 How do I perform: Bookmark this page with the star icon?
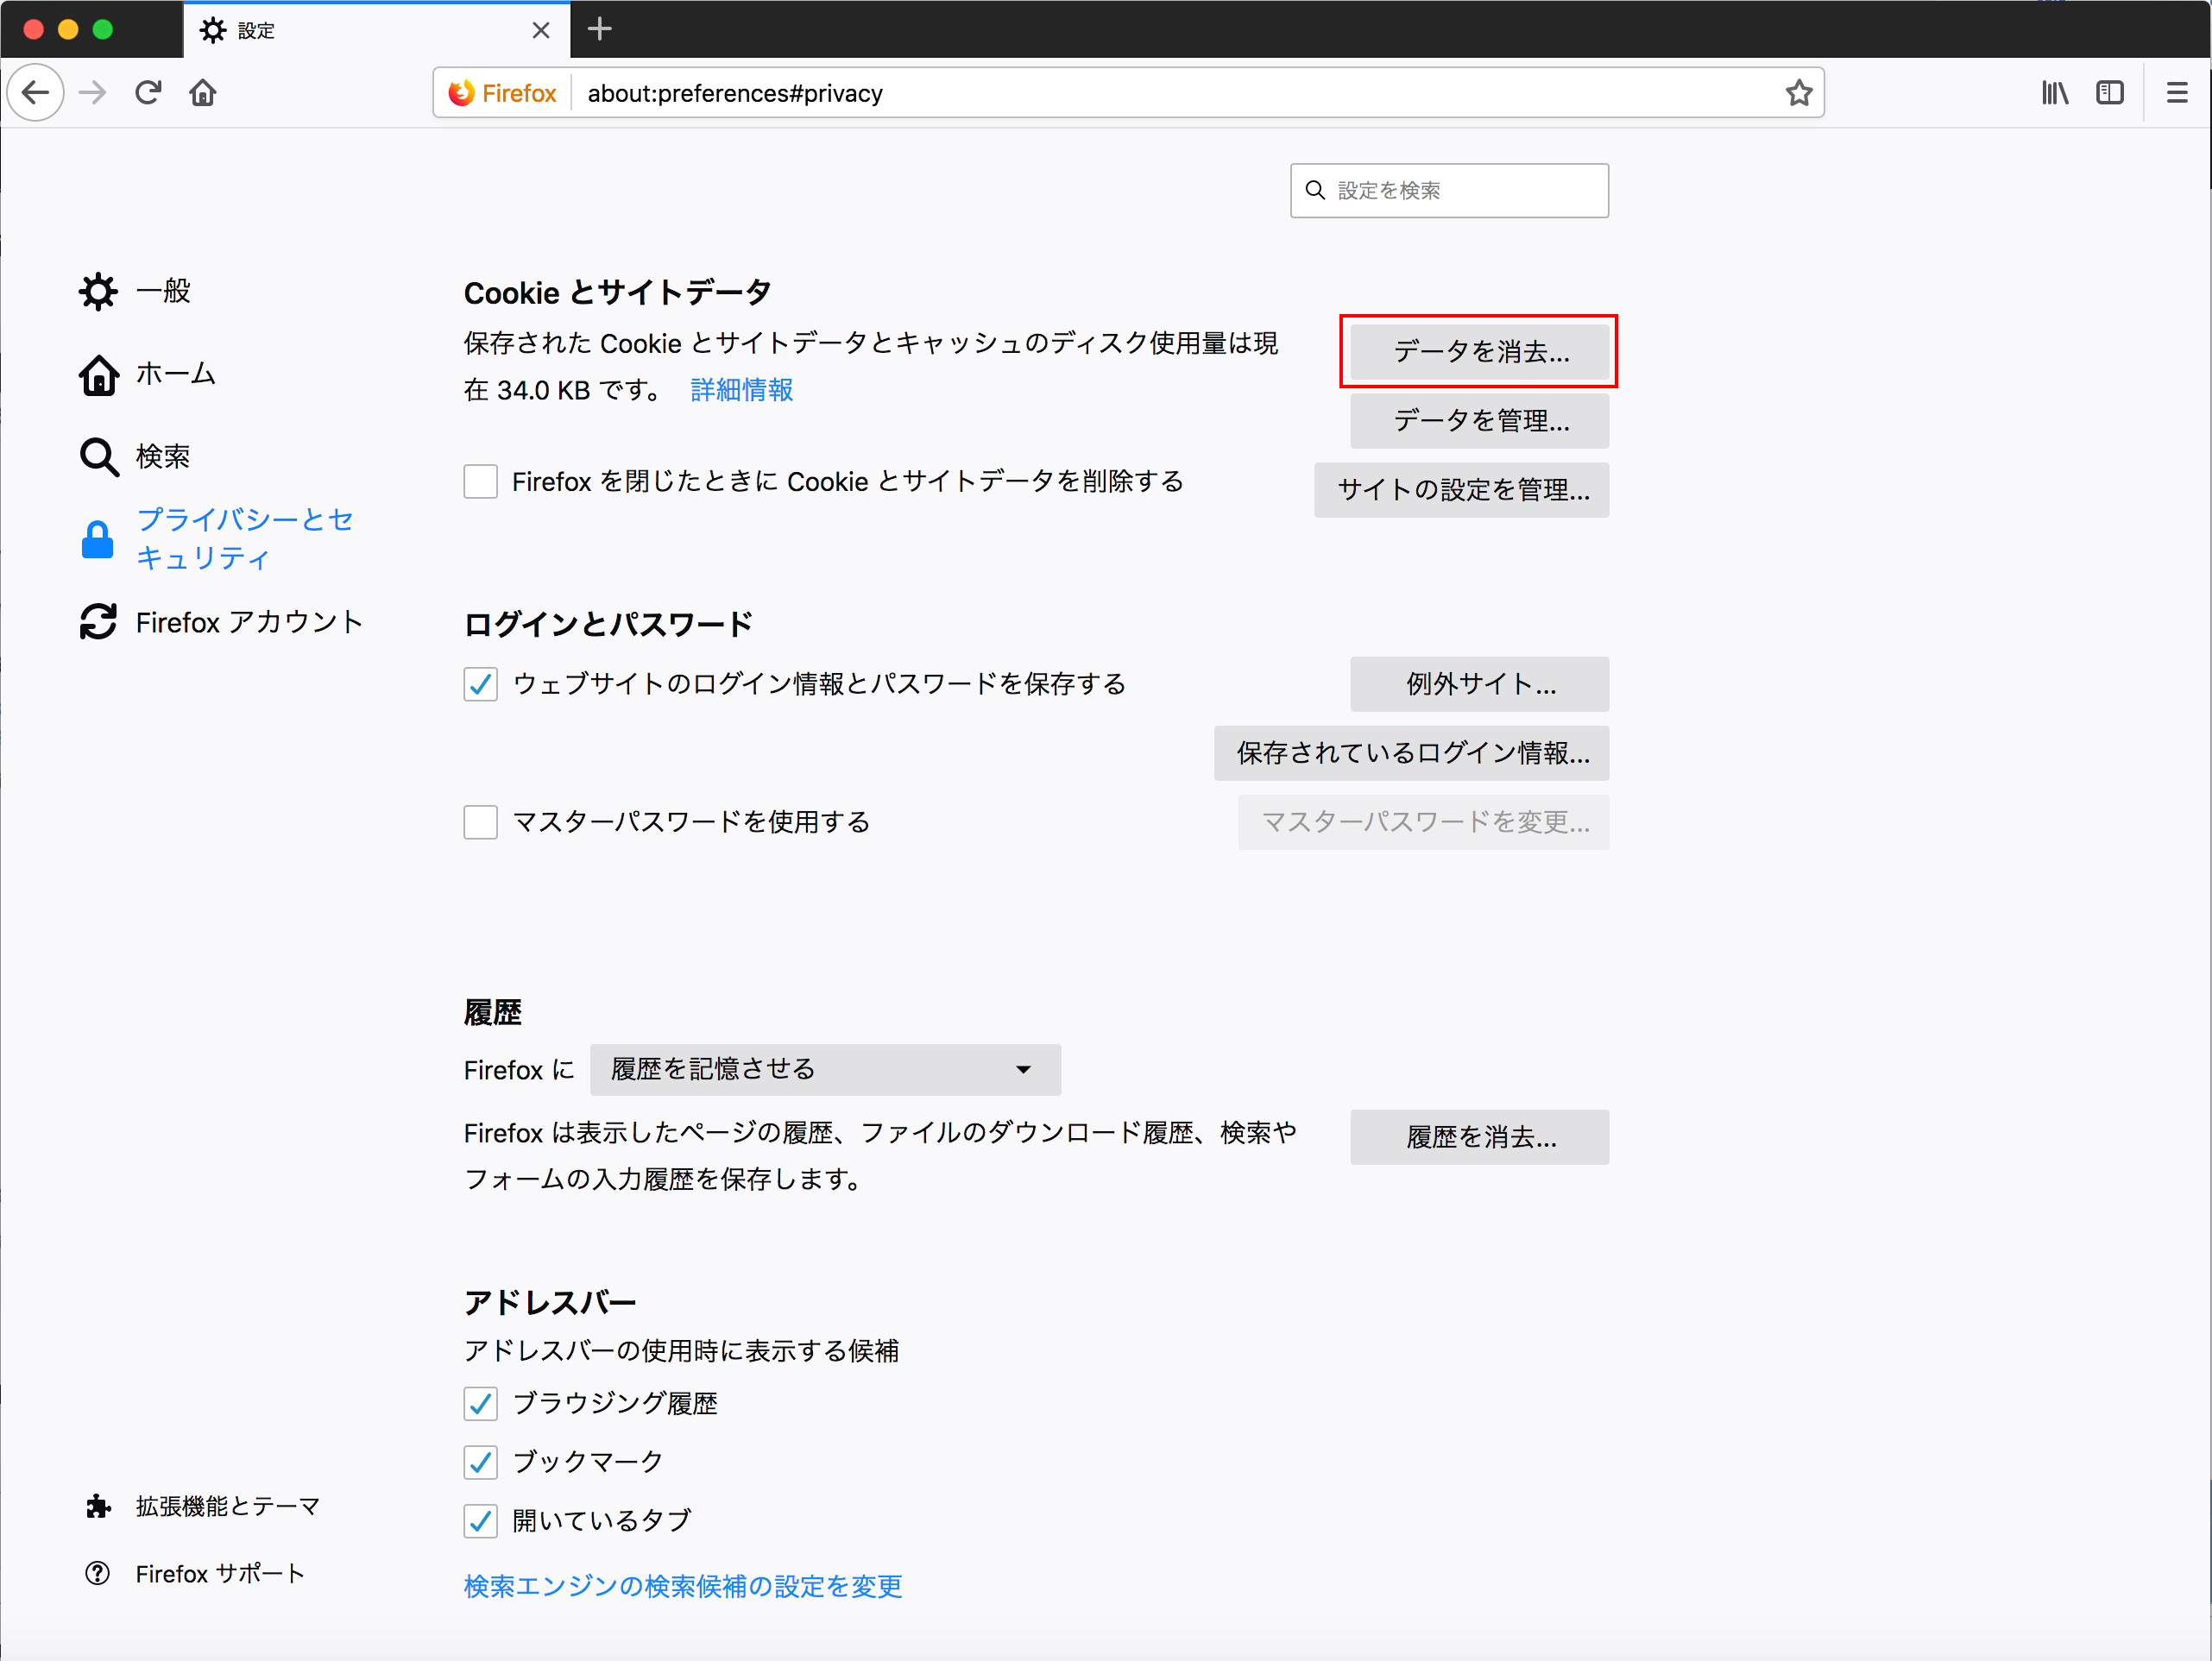[1798, 93]
